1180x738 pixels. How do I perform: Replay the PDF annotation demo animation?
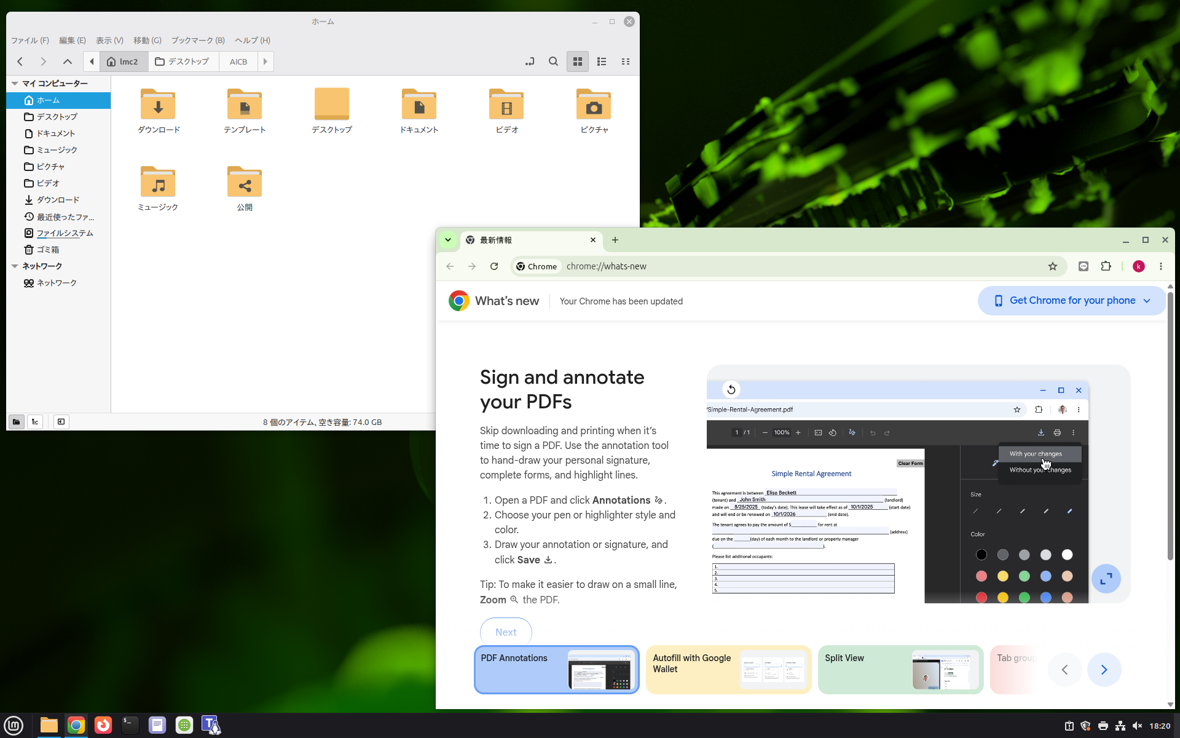731,389
